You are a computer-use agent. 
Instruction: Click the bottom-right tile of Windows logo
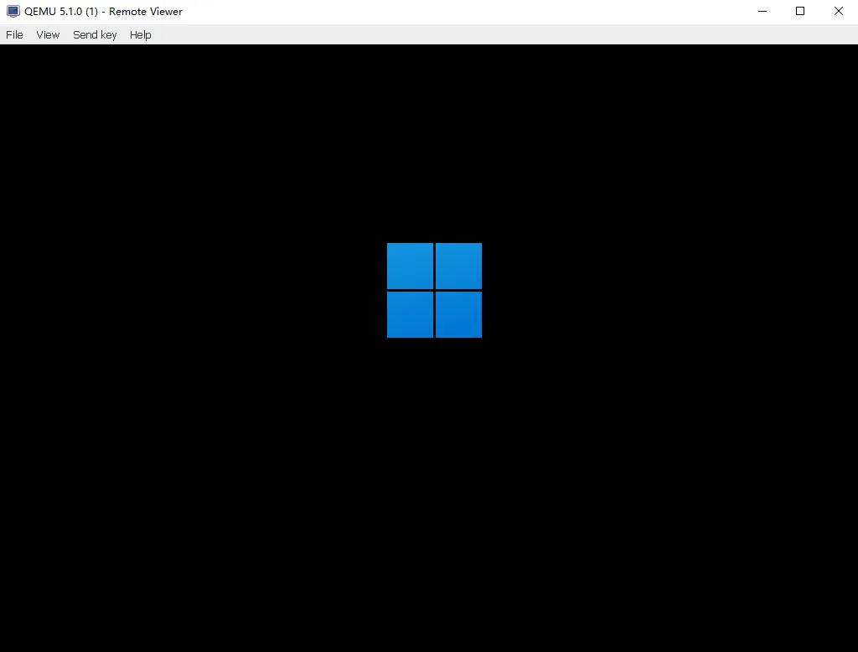[458, 314]
